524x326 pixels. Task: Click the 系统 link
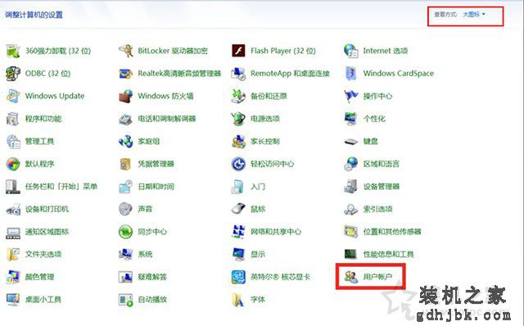click(145, 254)
